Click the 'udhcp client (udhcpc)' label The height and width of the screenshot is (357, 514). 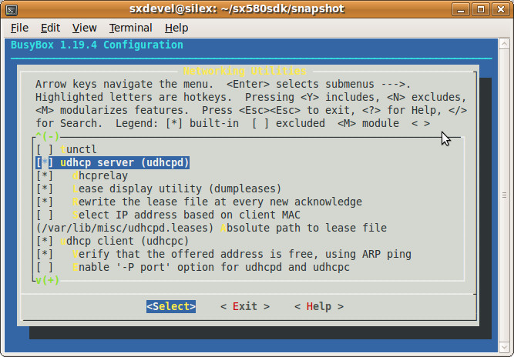point(125,241)
